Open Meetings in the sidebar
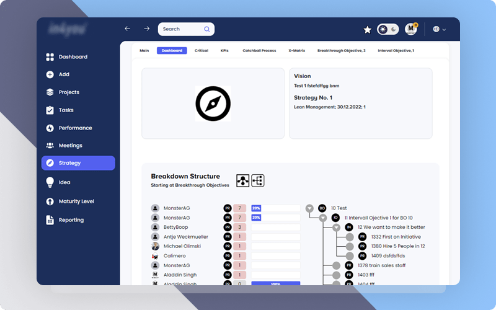 click(x=64, y=146)
